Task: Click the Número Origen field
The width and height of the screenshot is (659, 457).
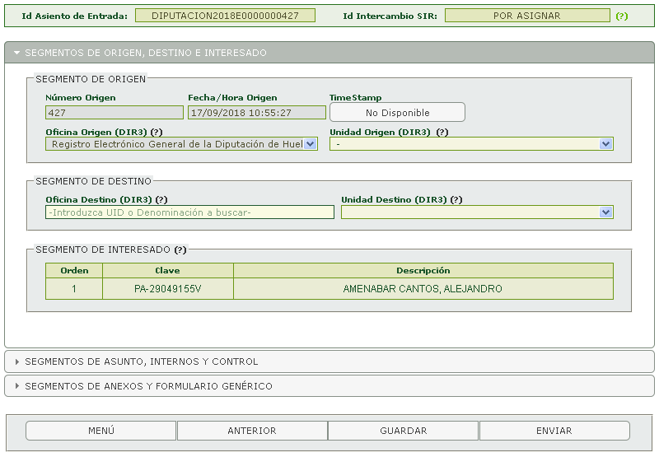Action: [115, 113]
